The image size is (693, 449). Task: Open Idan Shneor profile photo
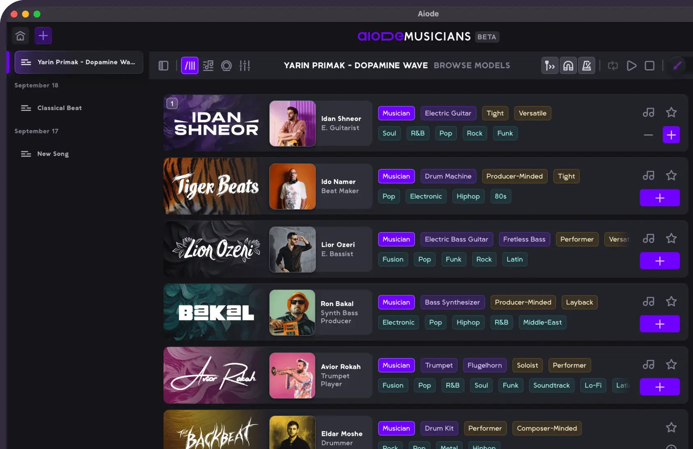click(292, 124)
